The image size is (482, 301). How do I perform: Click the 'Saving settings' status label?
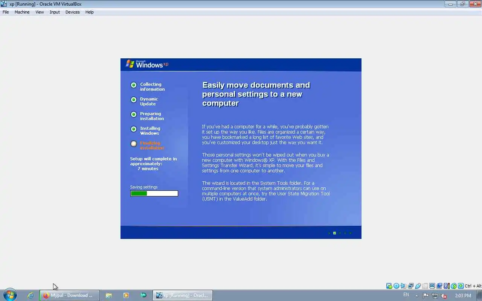point(144,187)
